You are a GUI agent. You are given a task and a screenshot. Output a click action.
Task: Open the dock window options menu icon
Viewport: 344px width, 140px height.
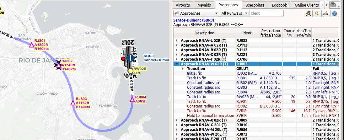coord(333,5)
